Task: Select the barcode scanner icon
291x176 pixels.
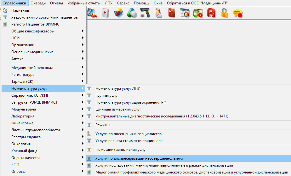Action: [145, 13]
